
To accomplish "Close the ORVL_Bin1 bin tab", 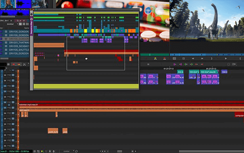I will pyautogui.click(x=11, y=21).
